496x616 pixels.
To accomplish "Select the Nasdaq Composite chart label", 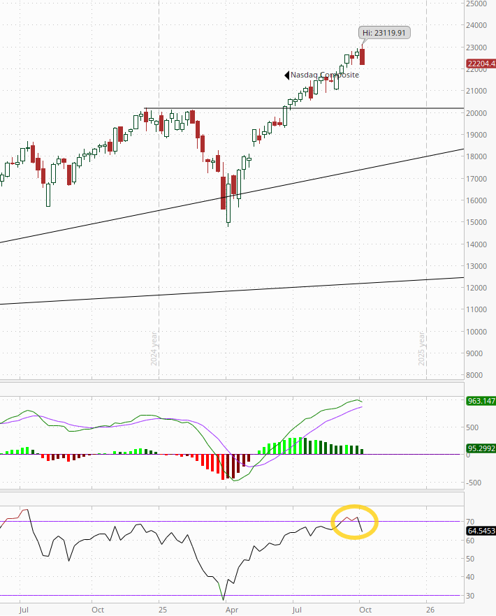I will coord(325,75).
